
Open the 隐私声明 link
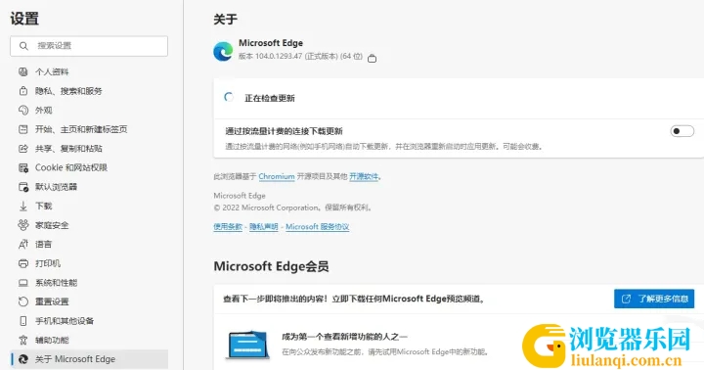point(264,226)
